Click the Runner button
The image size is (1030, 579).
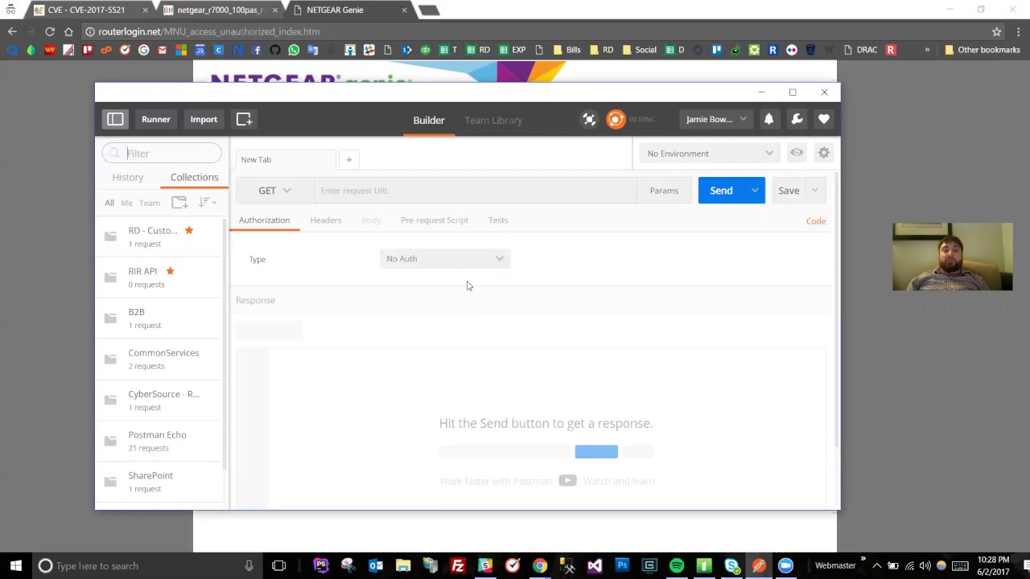tap(156, 119)
